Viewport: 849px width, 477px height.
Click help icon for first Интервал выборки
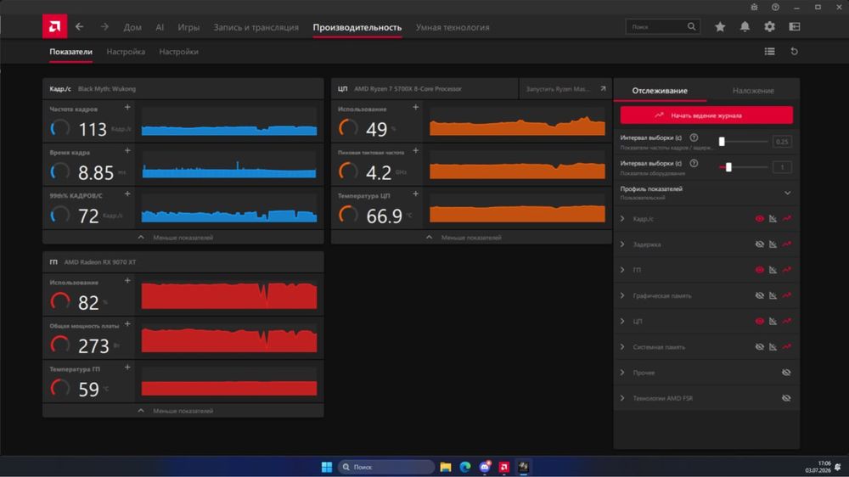[694, 137]
